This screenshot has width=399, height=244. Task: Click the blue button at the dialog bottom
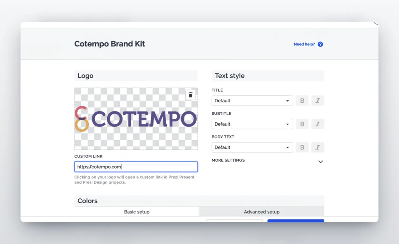pyautogui.click(x=296, y=221)
